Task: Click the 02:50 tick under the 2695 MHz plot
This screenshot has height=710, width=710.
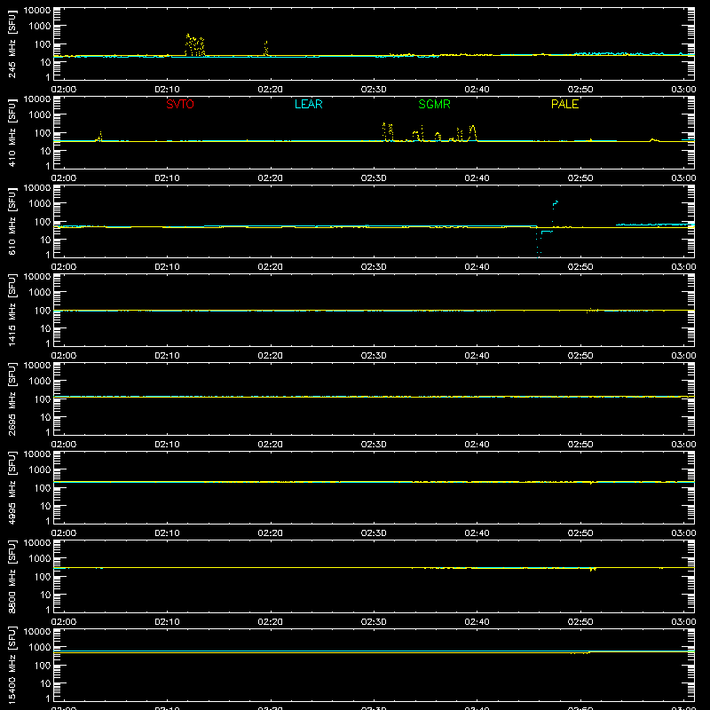Action: 580,445
